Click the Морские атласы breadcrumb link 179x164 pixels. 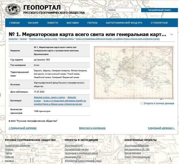[66, 39]
